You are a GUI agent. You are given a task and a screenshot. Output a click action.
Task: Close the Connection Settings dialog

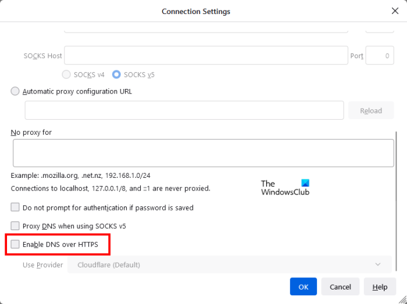point(395,11)
